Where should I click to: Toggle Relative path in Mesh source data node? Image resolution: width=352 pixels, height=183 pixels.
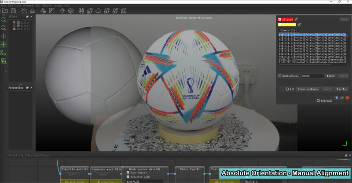click(128, 177)
